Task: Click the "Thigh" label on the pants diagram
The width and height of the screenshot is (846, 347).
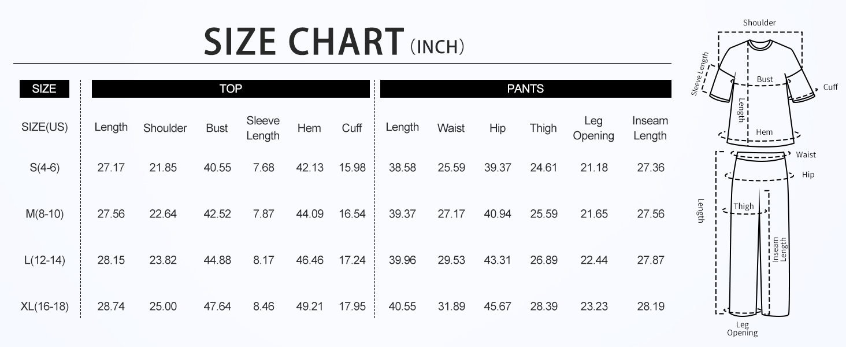Action: click(744, 206)
